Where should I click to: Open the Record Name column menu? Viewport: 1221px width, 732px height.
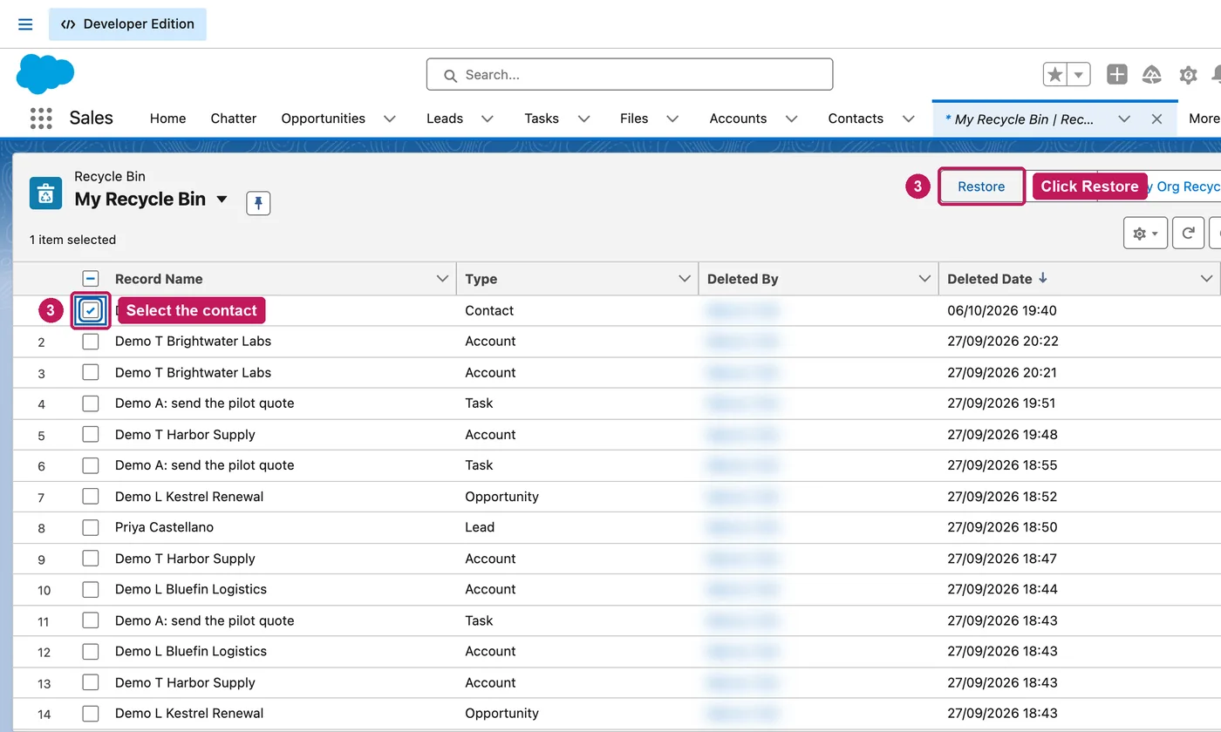[441, 279]
